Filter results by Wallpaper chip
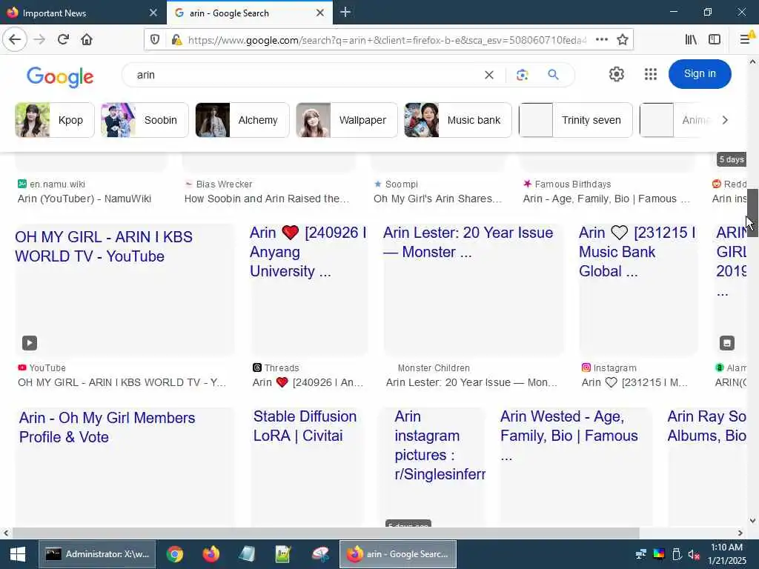Viewport: 759px width, 569px height. click(x=347, y=120)
